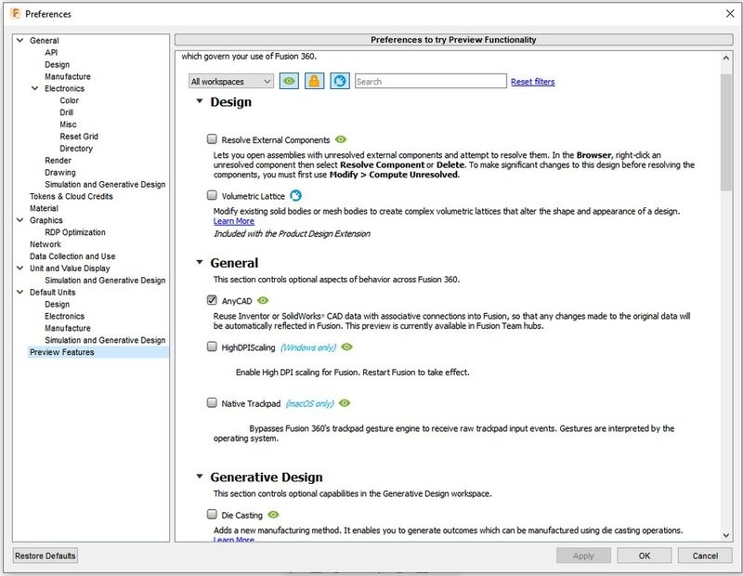Click into the Search filter field
Image resolution: width=743 pixels, height=576 pixels.
430,82
